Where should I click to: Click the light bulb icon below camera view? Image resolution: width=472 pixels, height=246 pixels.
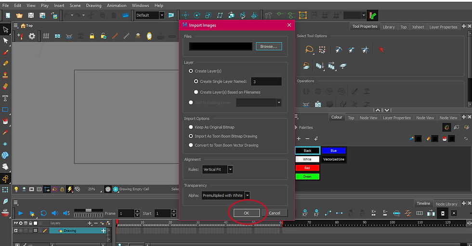coord(16,189)
